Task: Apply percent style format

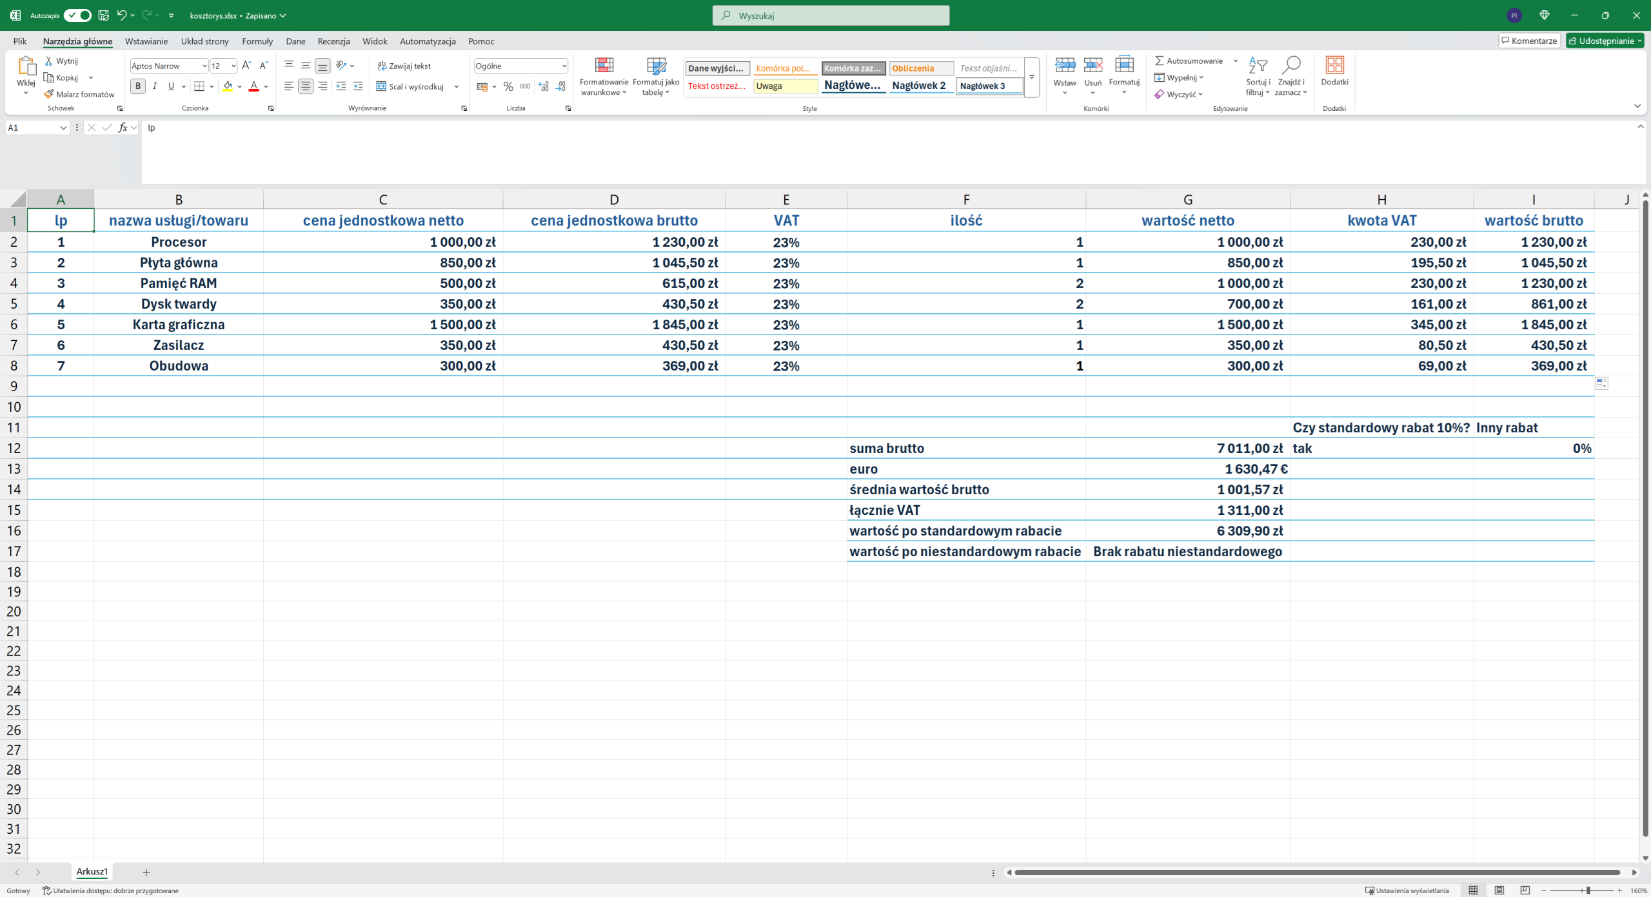Action: coord(508,86)
